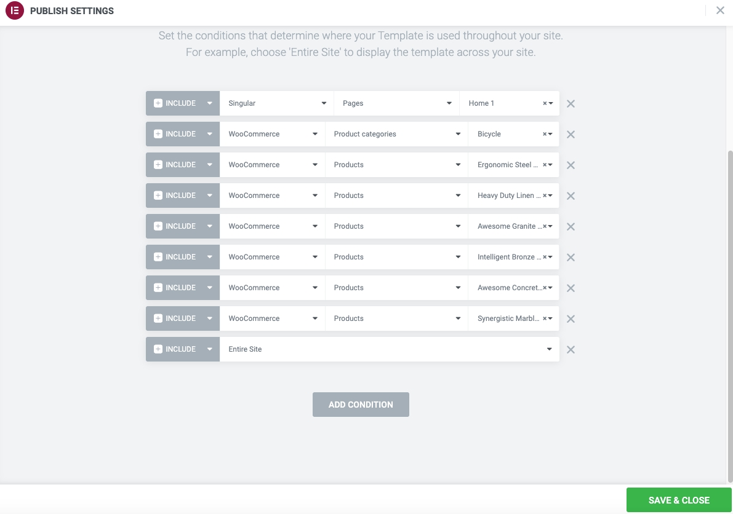This screenshot has height=514, width=733.
Task: Clear the Bicycle selected category value
Action: pos(545,134)
